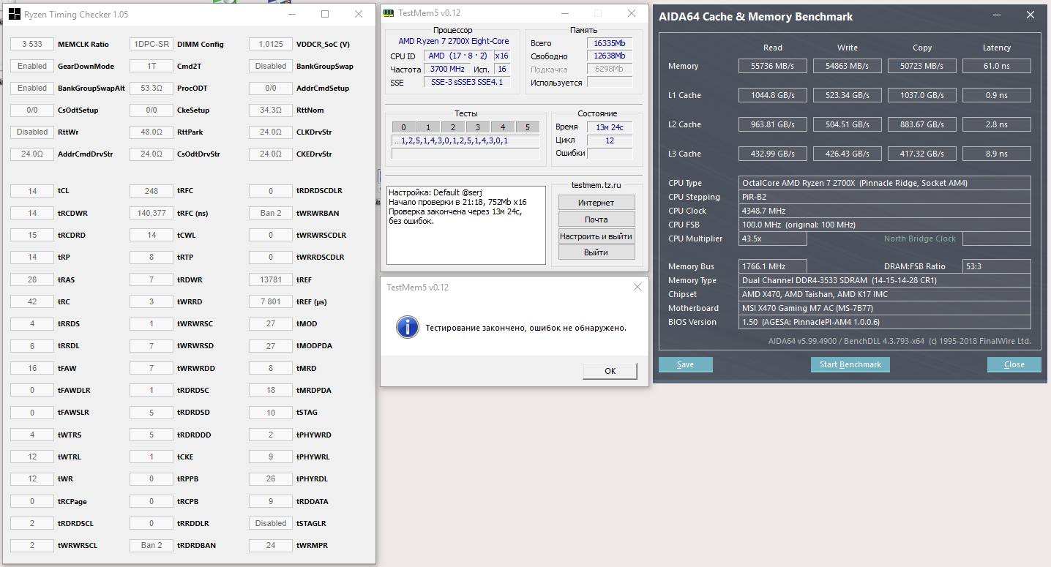This screenshot has height=567, width=1051.
Task: Select test cell 0 in Тесты grid
Action: (403, 127)
